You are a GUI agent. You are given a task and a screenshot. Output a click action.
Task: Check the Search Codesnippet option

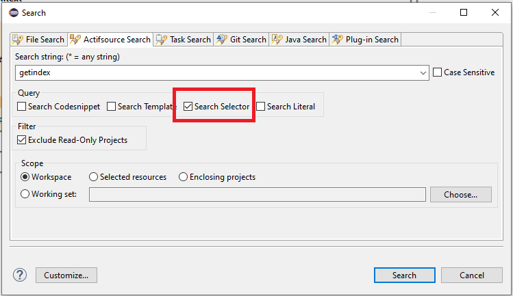(22, 107)
